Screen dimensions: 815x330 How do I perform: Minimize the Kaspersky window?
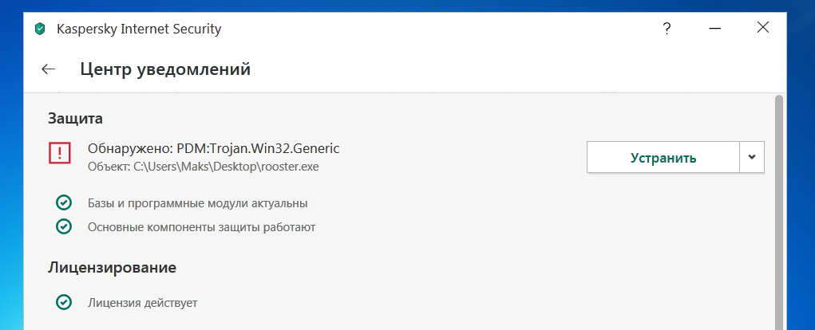point(714,29)
